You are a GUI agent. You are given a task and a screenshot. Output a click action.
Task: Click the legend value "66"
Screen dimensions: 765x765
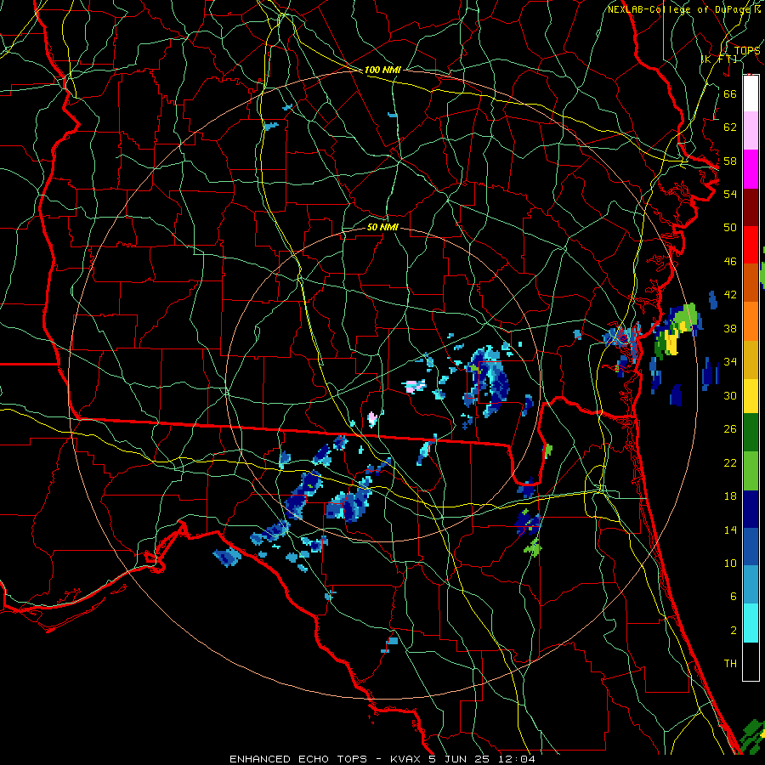tap(730, 93)
